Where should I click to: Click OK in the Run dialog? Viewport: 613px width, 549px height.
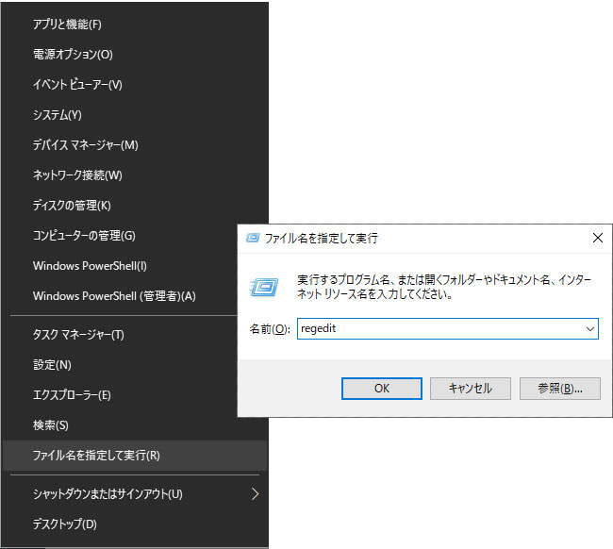[x=382, y=389]
